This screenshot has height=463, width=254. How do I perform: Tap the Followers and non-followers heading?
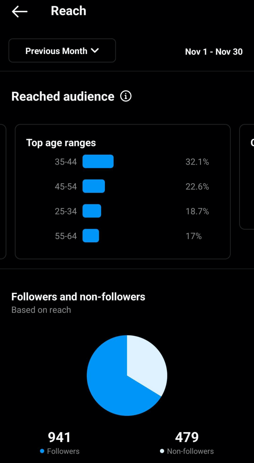pos(78,297)
